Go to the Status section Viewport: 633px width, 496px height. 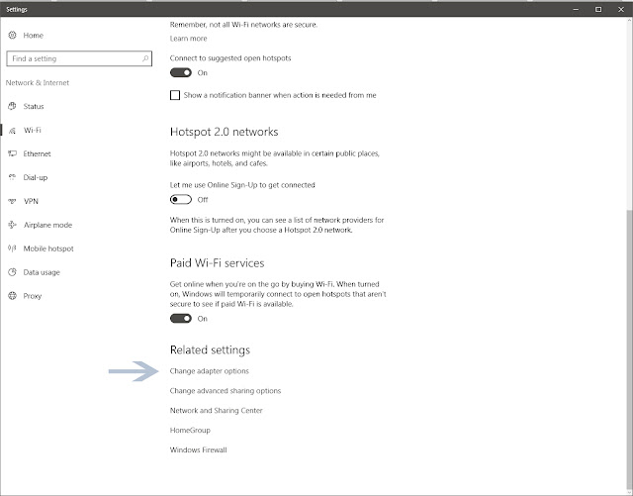coord(34,106)
